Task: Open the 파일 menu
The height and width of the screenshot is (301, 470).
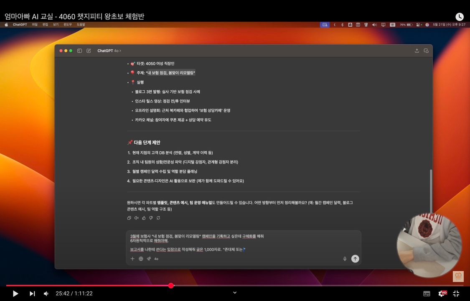Action: (x=35, y=25)
